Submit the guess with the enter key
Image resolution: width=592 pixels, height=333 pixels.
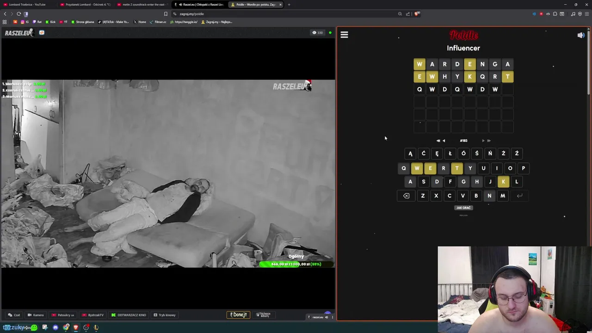[x=519, y=196]
